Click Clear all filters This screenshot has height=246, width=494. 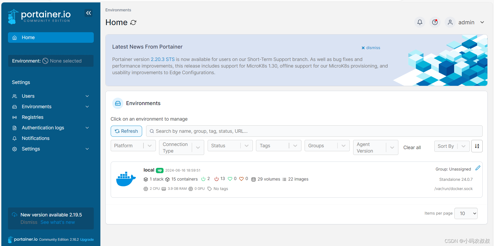[x=412, y=148]
